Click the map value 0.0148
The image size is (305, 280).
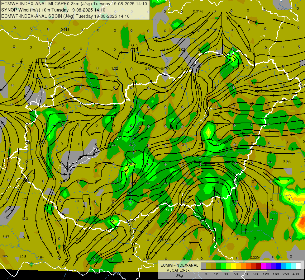[x=198, y=11]
